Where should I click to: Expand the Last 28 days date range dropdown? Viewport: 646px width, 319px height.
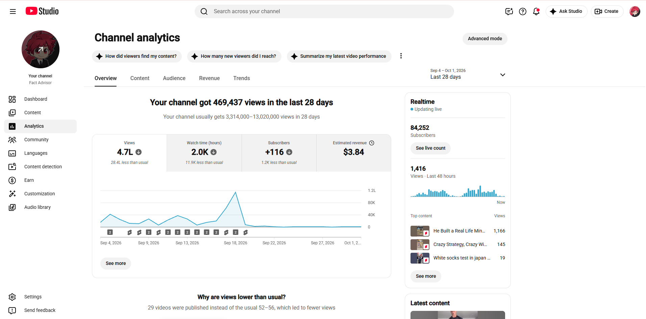[468, 74]
